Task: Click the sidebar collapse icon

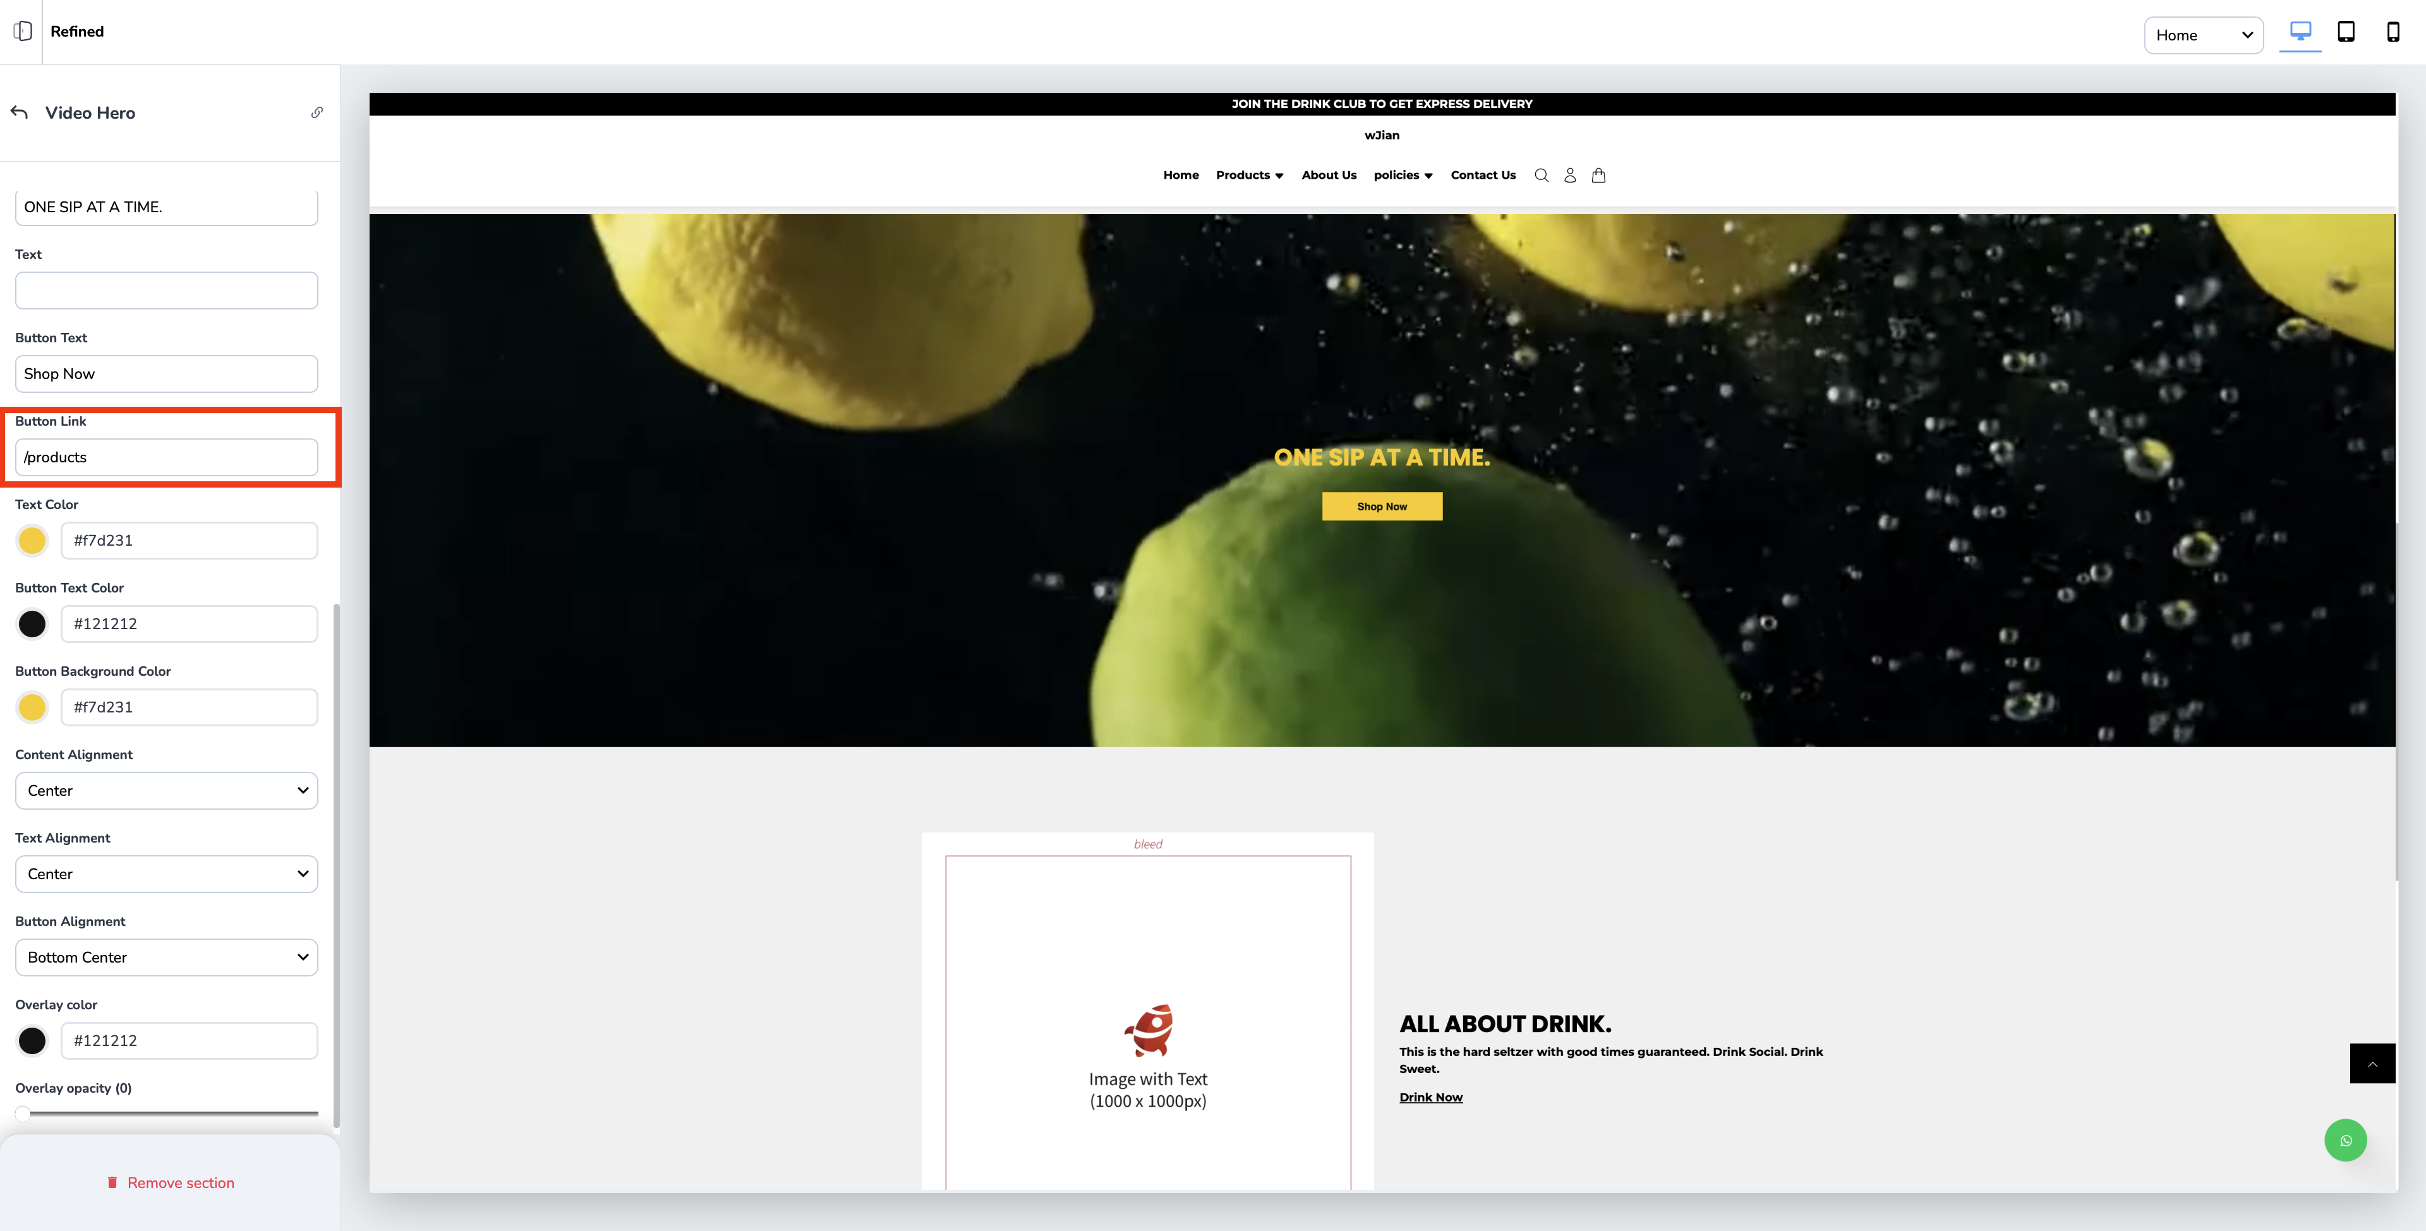Action: pos(23,31)
